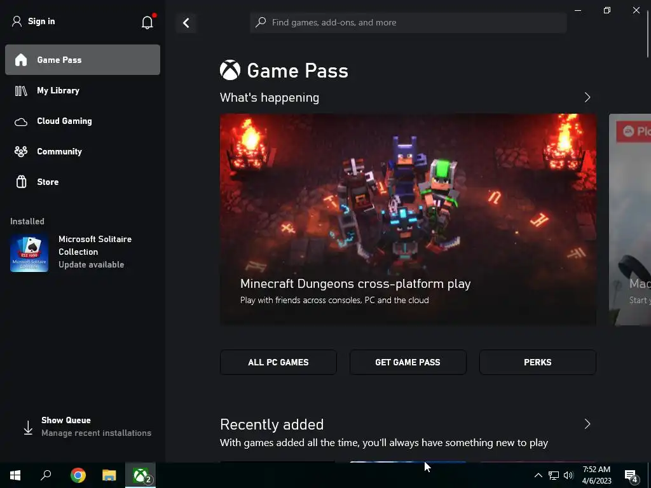651x488 pixels.
Task: Click the Installed section label
Action: (27, 221)
